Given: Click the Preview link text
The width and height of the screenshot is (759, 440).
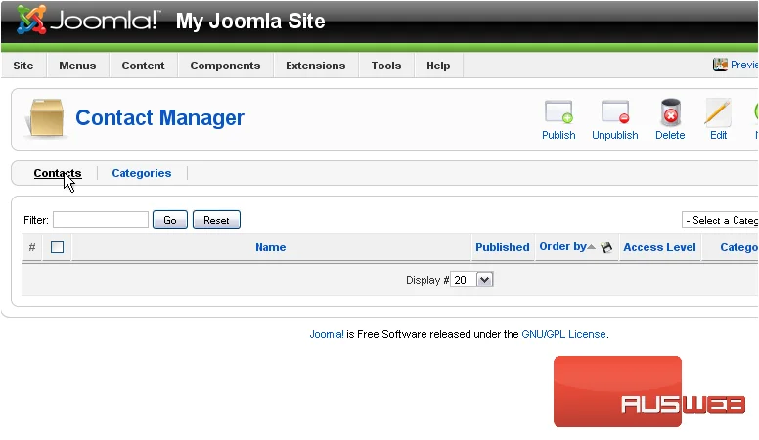Looking at the screenshot, I should coord(744,65).
